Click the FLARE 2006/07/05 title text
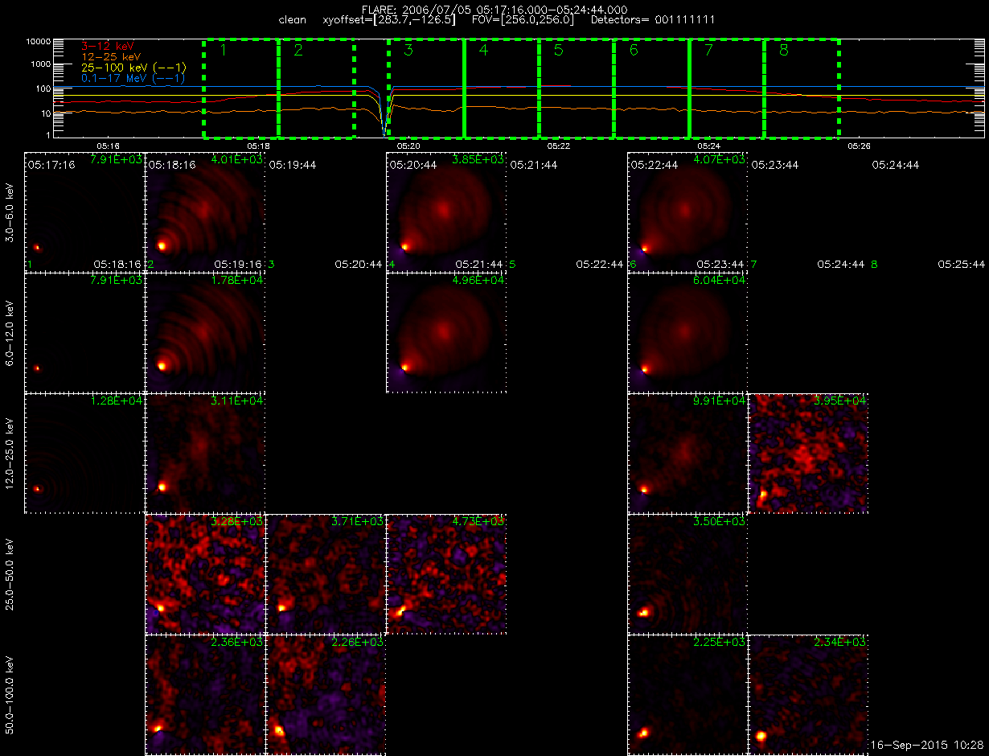Viewport: 989px width, 756px height. pos(494,9)
